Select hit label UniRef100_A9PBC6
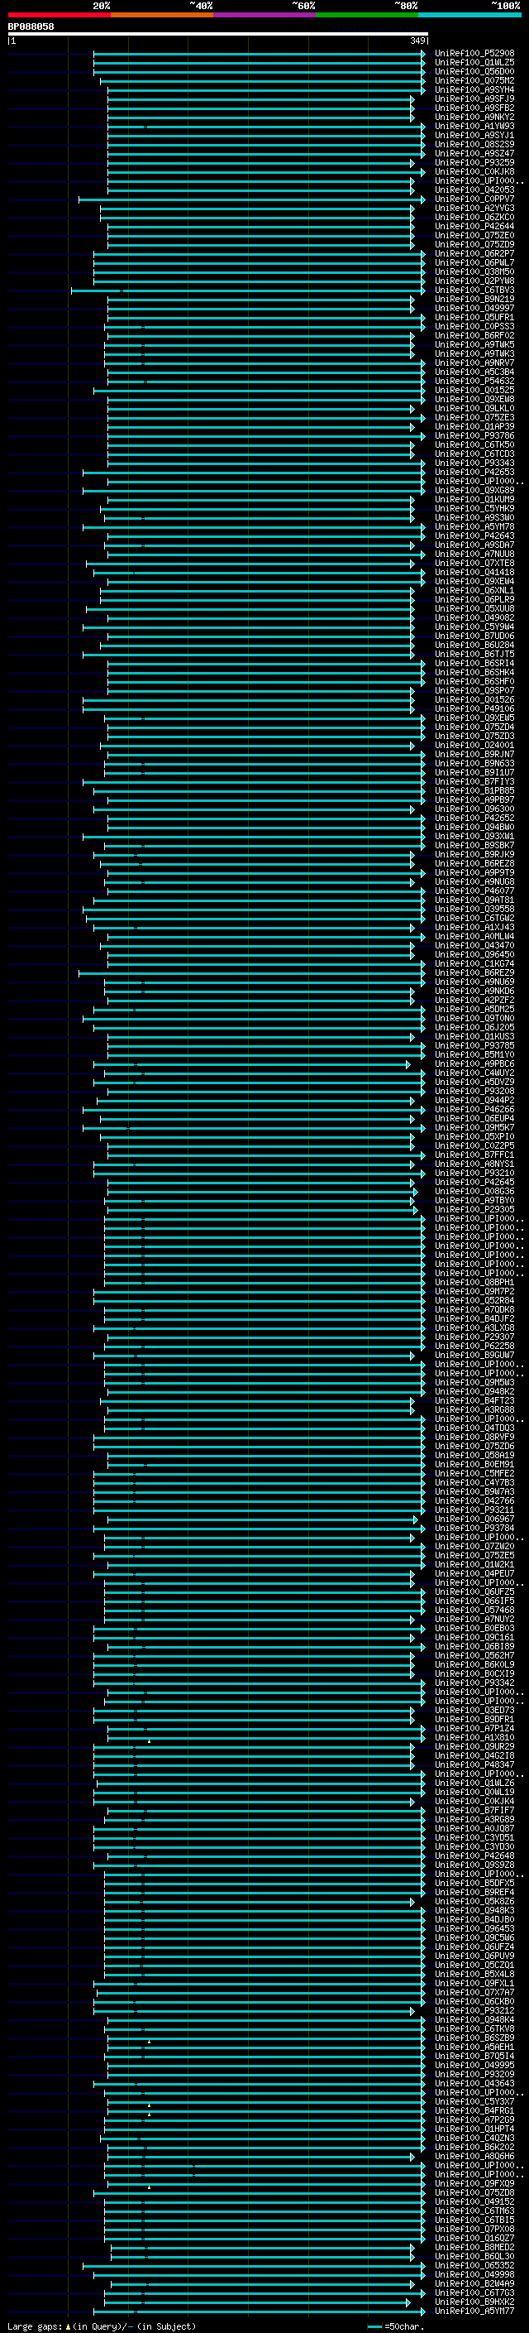The height and width of the screenshot is (2333, 529). 474,1064
